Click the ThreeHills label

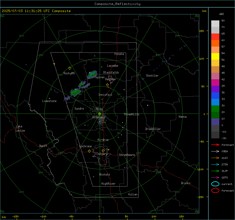(131, 114)
